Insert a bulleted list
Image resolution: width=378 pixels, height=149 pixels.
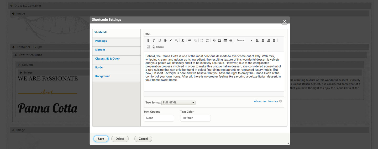point(202,41)
